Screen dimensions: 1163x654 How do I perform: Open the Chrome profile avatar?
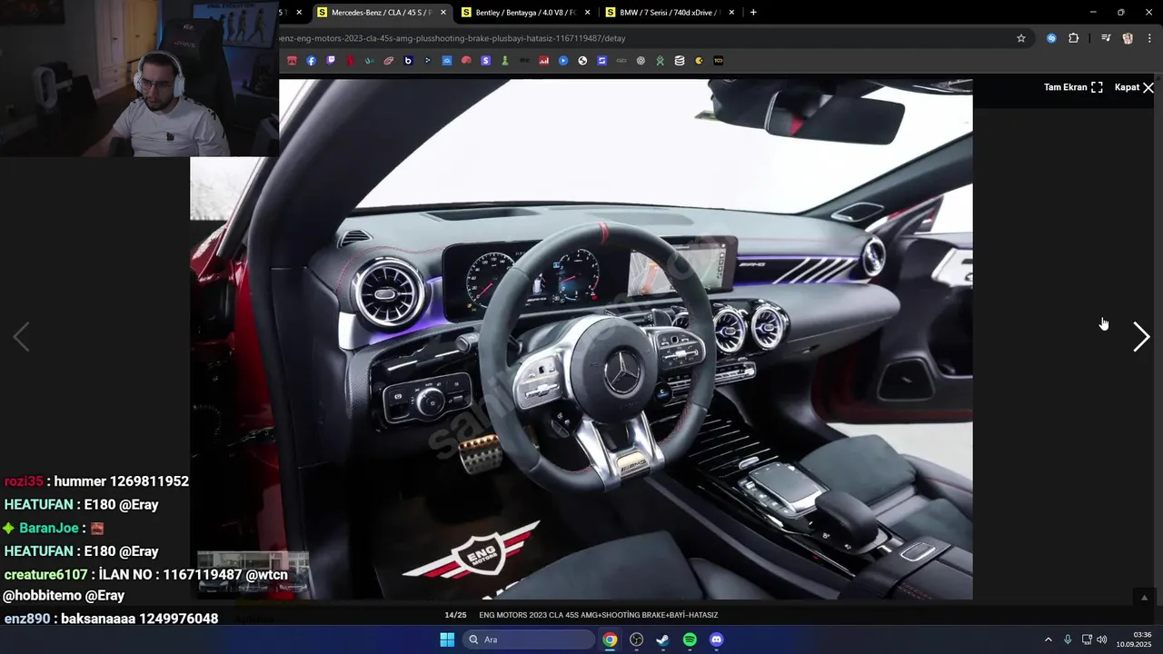[1128, 38]
